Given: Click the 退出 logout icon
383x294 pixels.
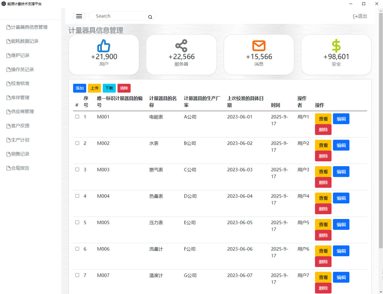Looking at the screenshot, I should tap(355, 16).
